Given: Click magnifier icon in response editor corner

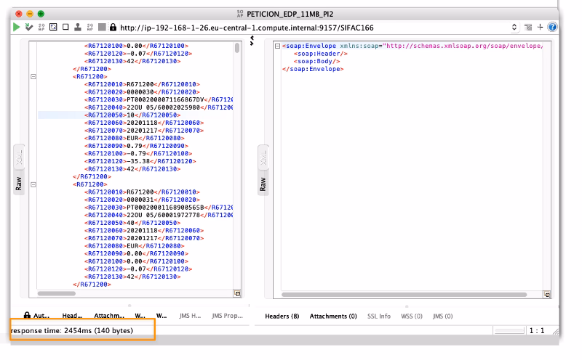Looking at the screenshot, I should pos(547,295).
